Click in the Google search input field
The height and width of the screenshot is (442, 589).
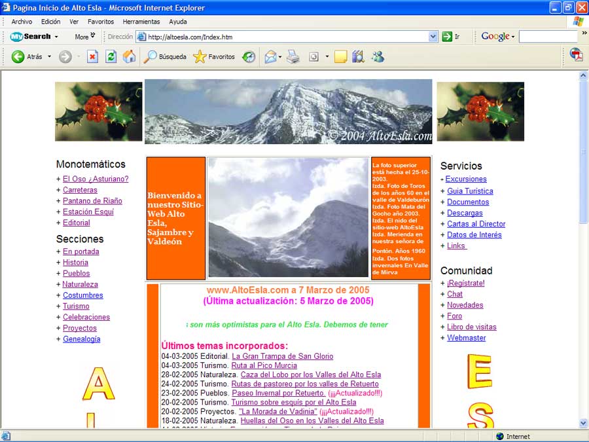(x=550, y=37)
